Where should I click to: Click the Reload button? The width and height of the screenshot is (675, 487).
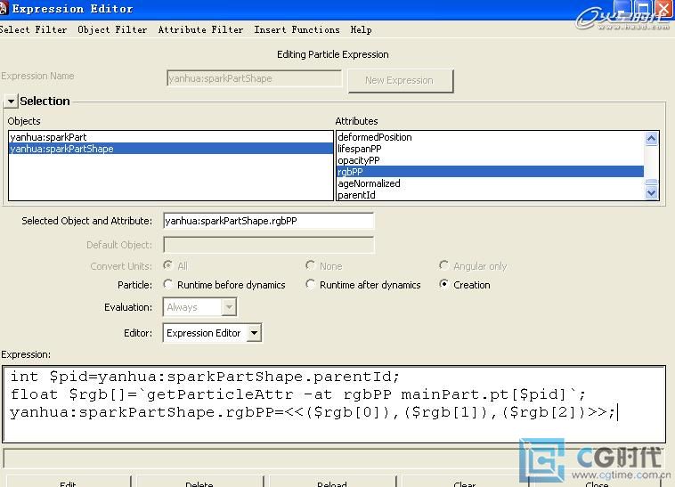[332, 482]
